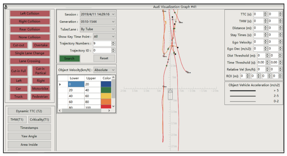Image resolution: width=287 pixels, height=156 pixels.
Task: Click the Reset button
Action: pyautogui.click(x=104, y=58)
